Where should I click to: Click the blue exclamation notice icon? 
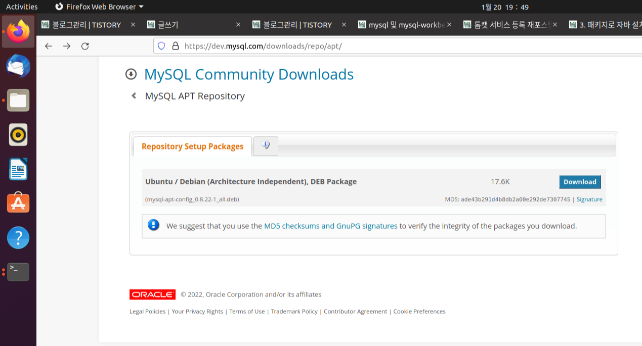[154, 225]
